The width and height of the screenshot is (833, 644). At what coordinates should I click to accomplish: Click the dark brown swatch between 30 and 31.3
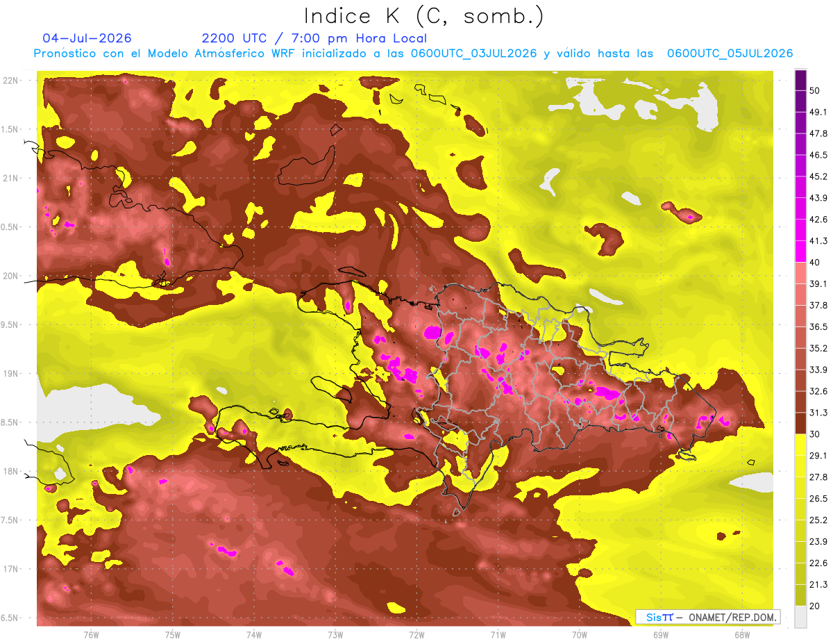[x=800, y=424]
